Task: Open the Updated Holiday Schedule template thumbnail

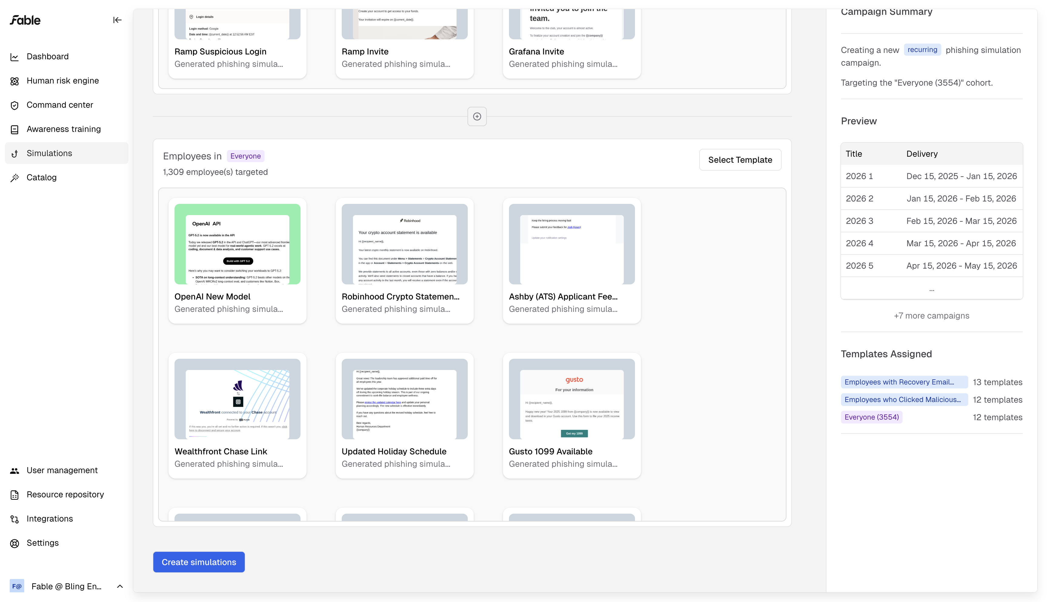Action: point(404,399)
